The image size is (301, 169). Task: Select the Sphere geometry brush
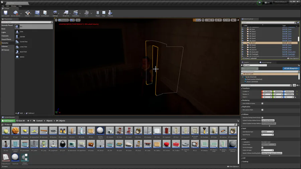tap(34, 57)
